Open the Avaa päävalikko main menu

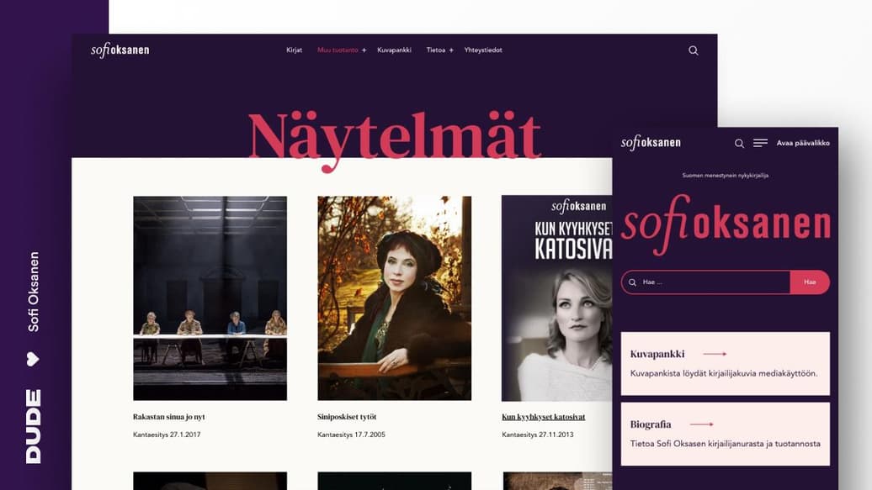point(803,143)
